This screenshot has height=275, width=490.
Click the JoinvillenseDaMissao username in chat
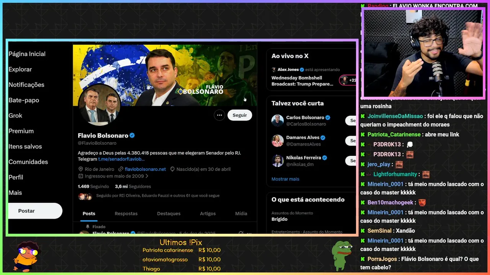click(395, 116)
